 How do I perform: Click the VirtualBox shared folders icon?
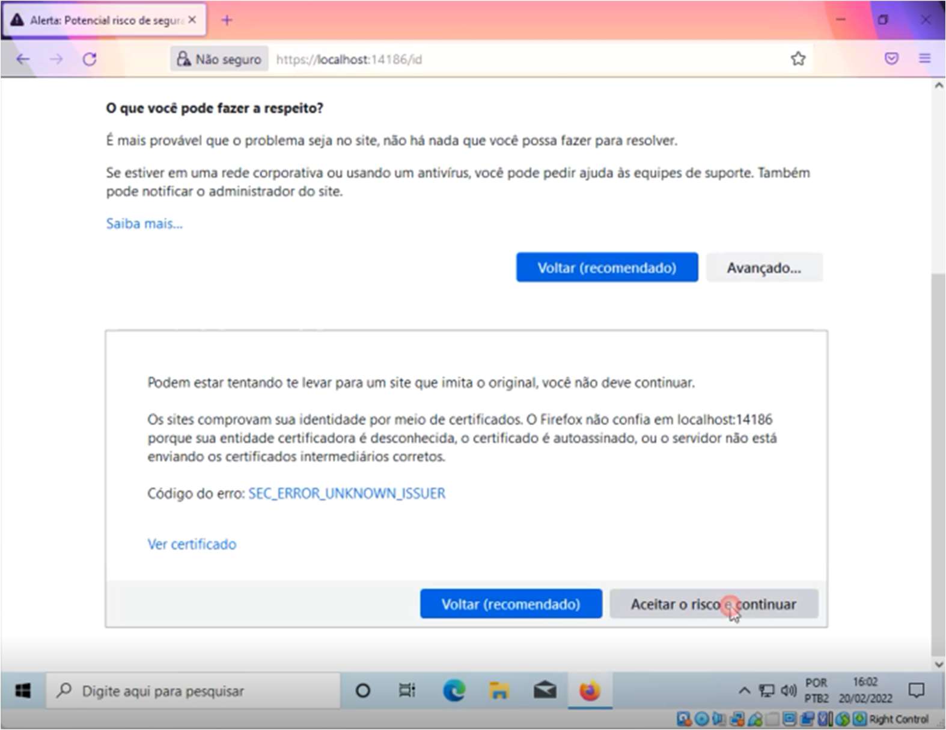pyautogui.click(x=772, y=719)
